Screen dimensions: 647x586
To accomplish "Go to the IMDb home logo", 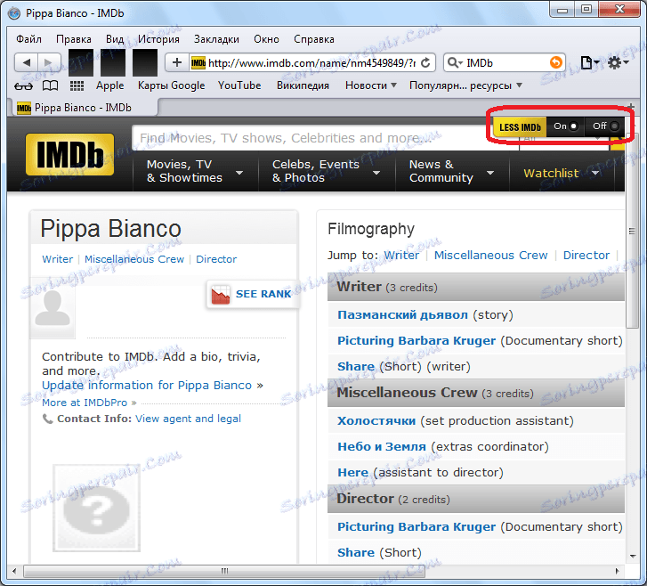I will point(69,154).
